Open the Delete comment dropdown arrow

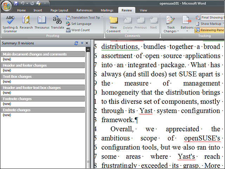click(128, 31)
